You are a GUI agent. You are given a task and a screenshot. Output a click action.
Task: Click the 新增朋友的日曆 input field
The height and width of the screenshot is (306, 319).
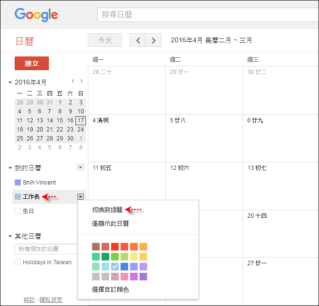tap(46, 249)
